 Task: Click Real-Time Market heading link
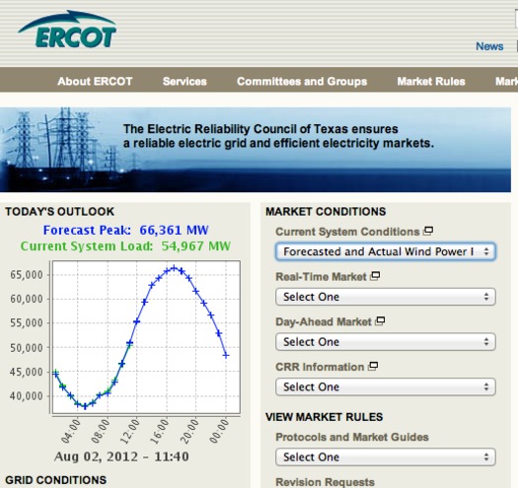point(321,277)
